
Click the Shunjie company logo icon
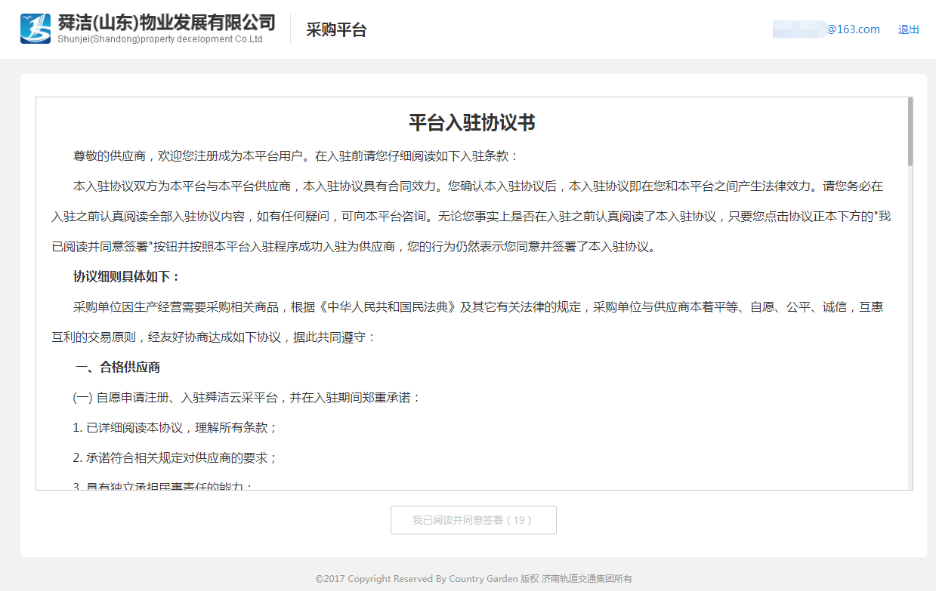click(x=36, y=29)
